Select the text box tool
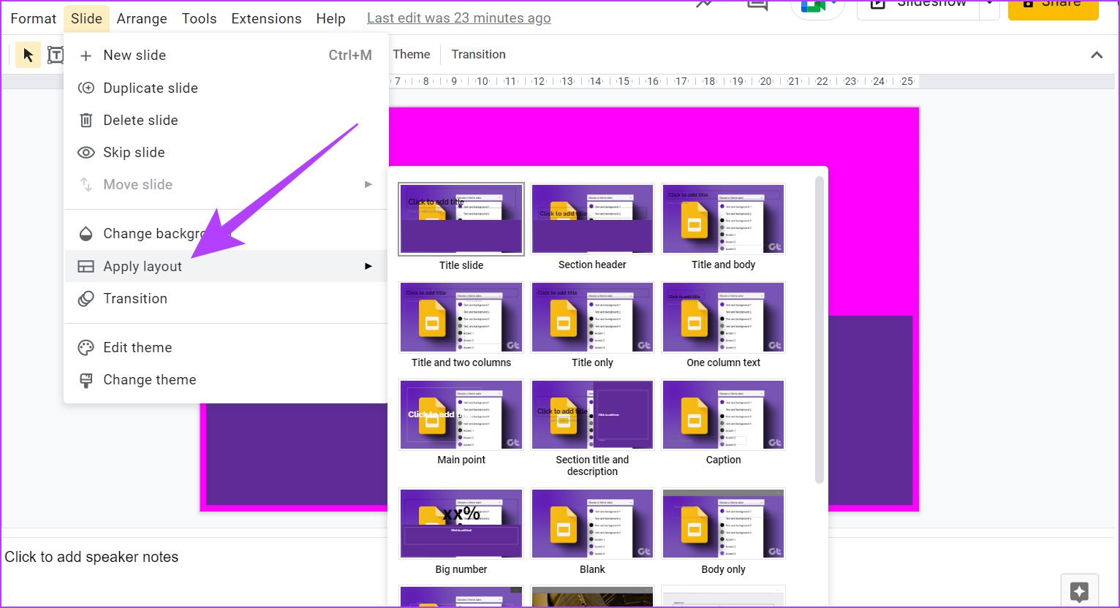Image resolution: width=1120 pixels, height=608 pixels. [x=55, y=55]
